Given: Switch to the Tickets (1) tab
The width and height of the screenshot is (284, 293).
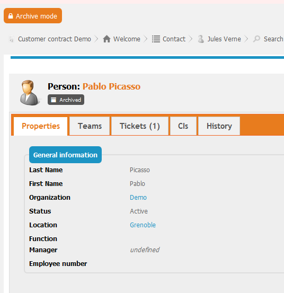Looking at the screenshot, I should pyautogui.click(x=140, y=126).
